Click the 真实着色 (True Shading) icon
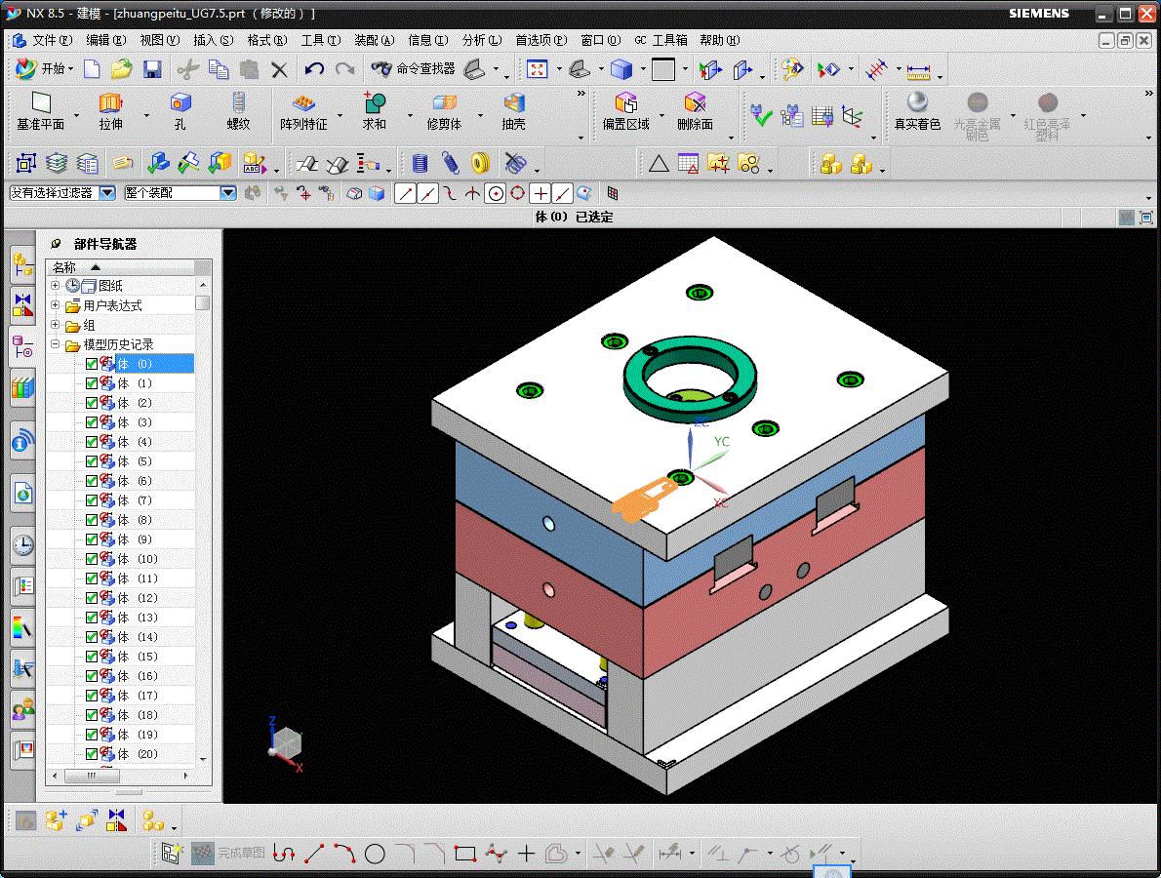 click(916, 103)
